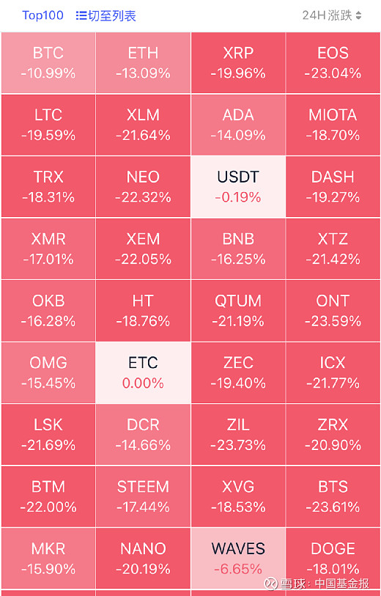Open the DOGE -18.01% tile

(x=333, y=559)
